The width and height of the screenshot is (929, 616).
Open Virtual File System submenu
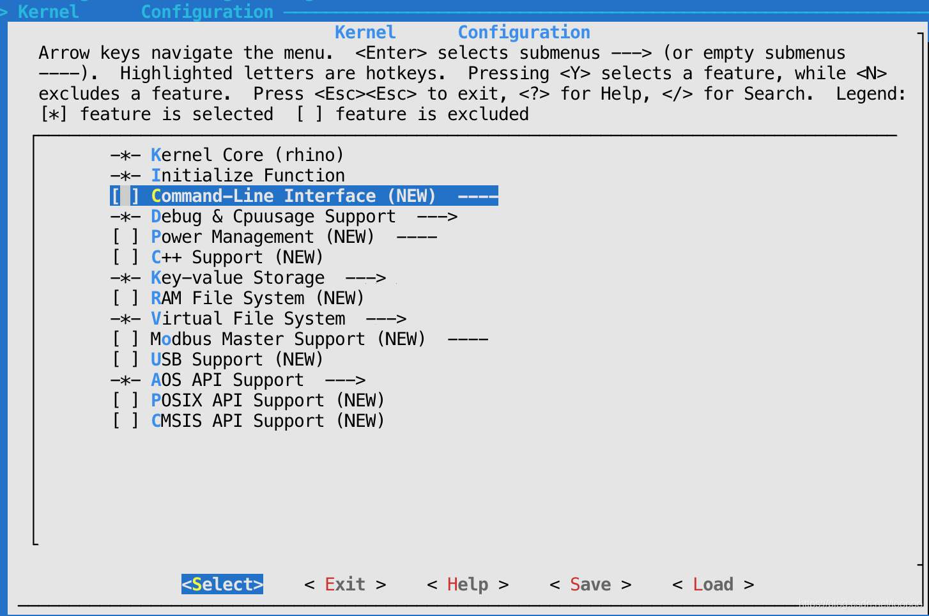coord(258,319)
